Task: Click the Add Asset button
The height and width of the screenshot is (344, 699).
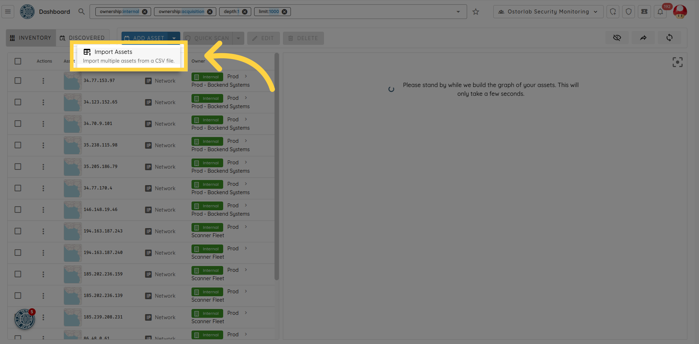Action: pyautogui.click(x=145, y=38)
